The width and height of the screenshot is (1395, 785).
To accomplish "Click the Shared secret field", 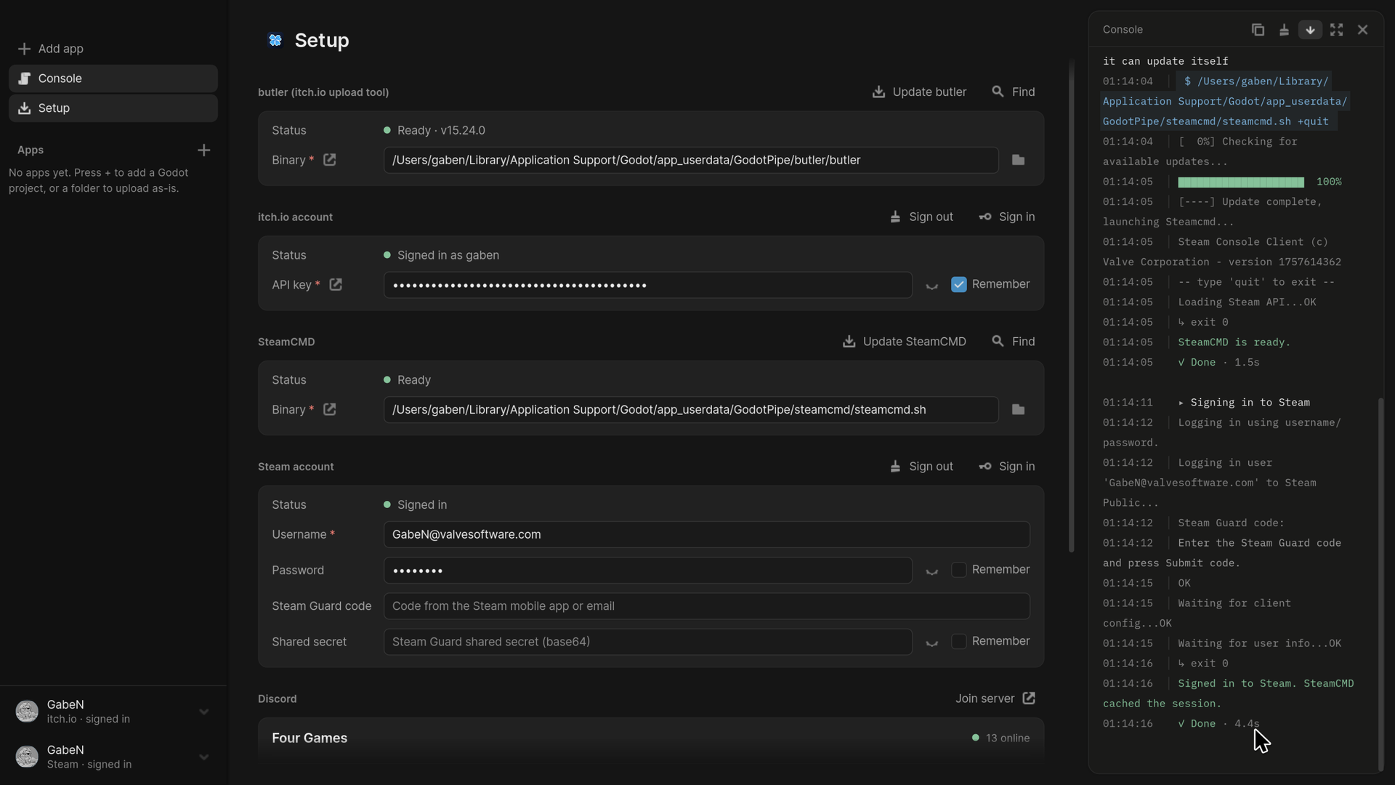I will 647,642.
